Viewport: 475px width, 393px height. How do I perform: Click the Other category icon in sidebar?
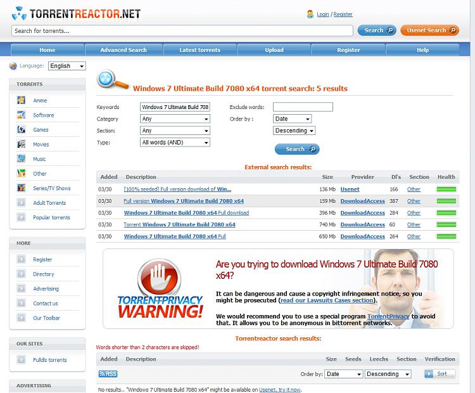[21, 173]
